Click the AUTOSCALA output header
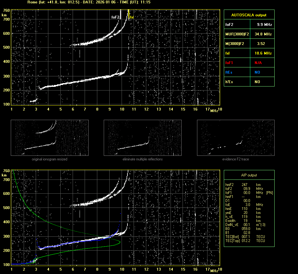Viewport: 298px width, 274px height. [249, 15]
